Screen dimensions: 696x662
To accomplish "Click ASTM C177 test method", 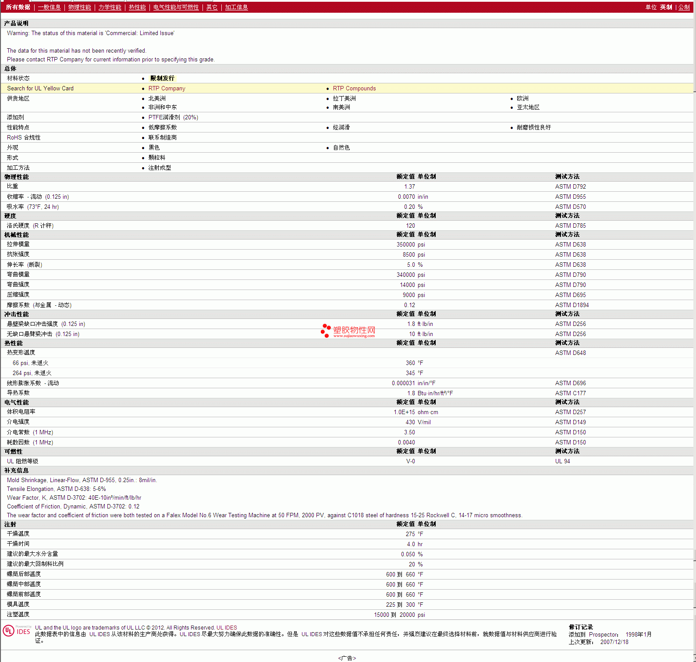I will 570,394.
